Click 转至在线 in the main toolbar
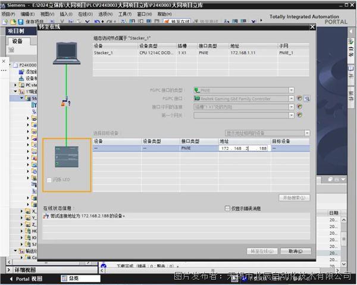This screenshot has width=357, height=285. (x=177, y=21)
